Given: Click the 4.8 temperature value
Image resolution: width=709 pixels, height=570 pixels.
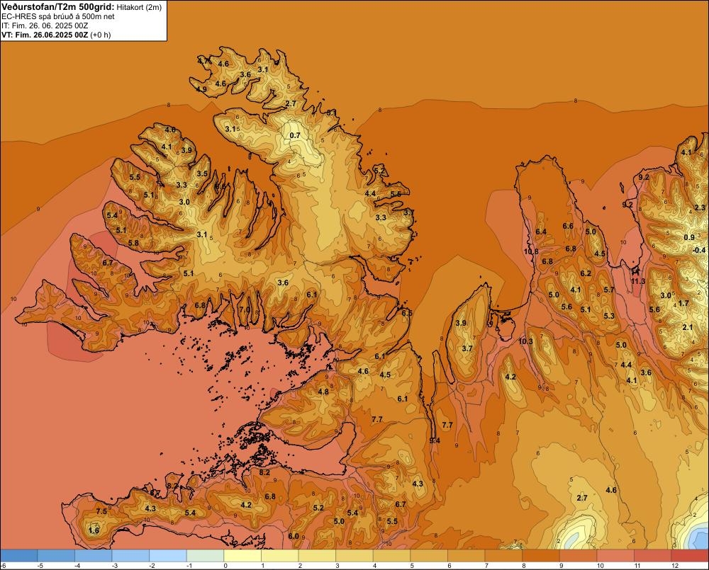Looking at the screenshot, I should 323,392.
